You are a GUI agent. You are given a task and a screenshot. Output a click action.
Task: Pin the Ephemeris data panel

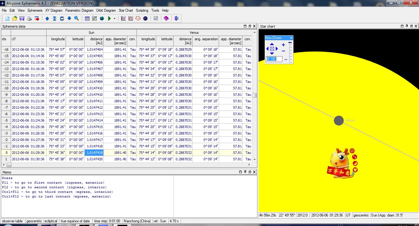click(250, 26)
